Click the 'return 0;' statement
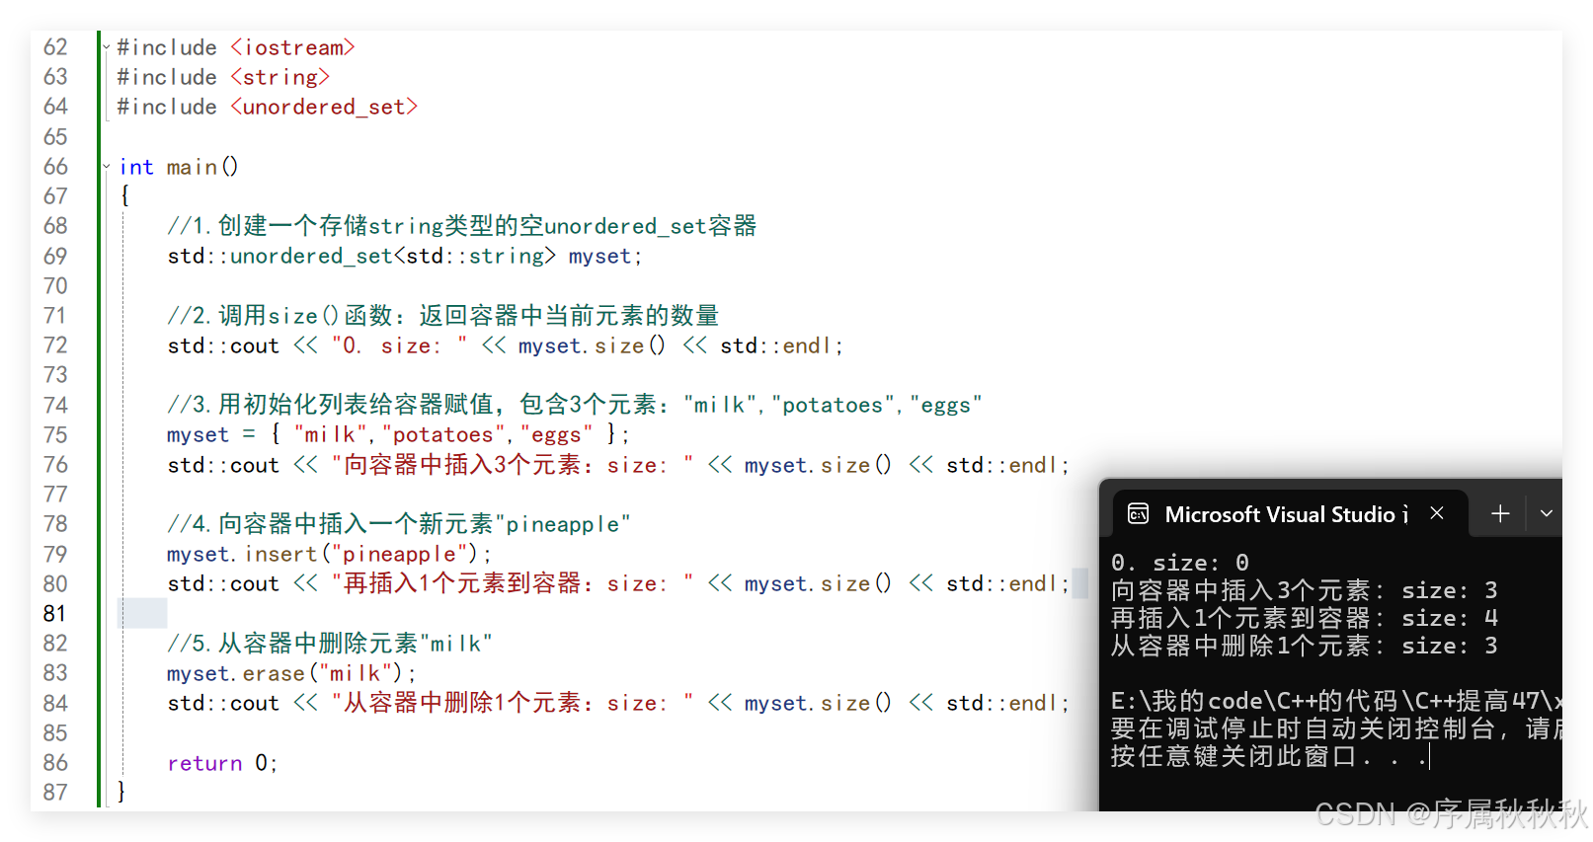Screen dimensions: 1593x842 pos(223,763)
